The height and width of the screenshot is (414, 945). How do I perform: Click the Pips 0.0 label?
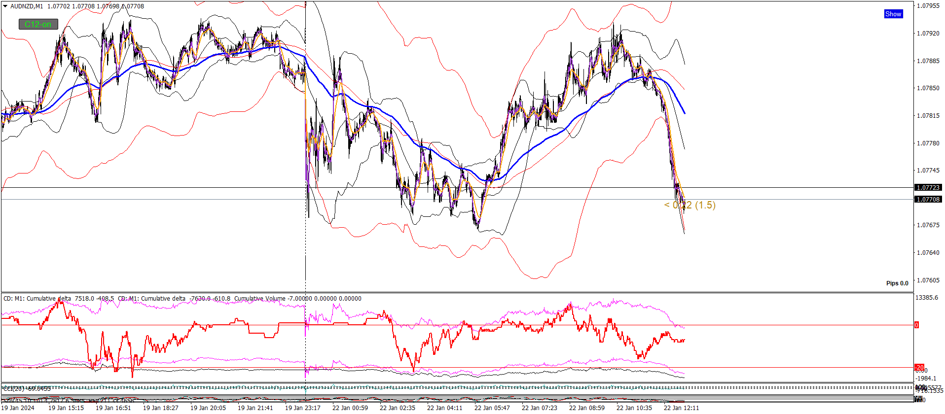coord(897,283)
